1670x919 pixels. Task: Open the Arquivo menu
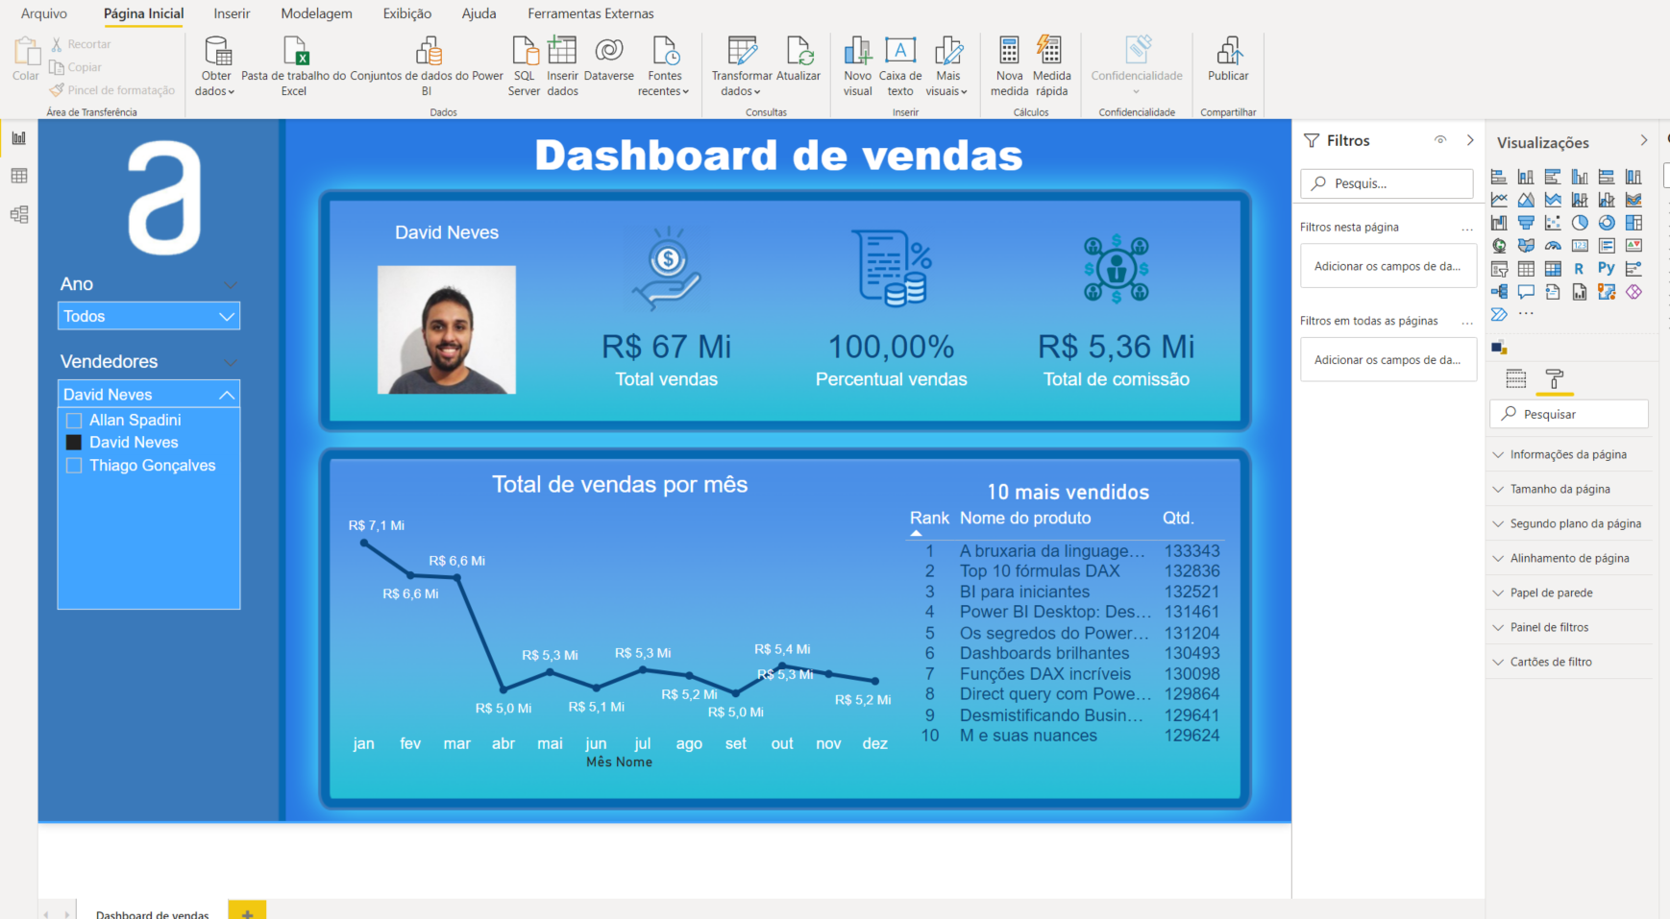pyautogui.click(x=44, y=13)
